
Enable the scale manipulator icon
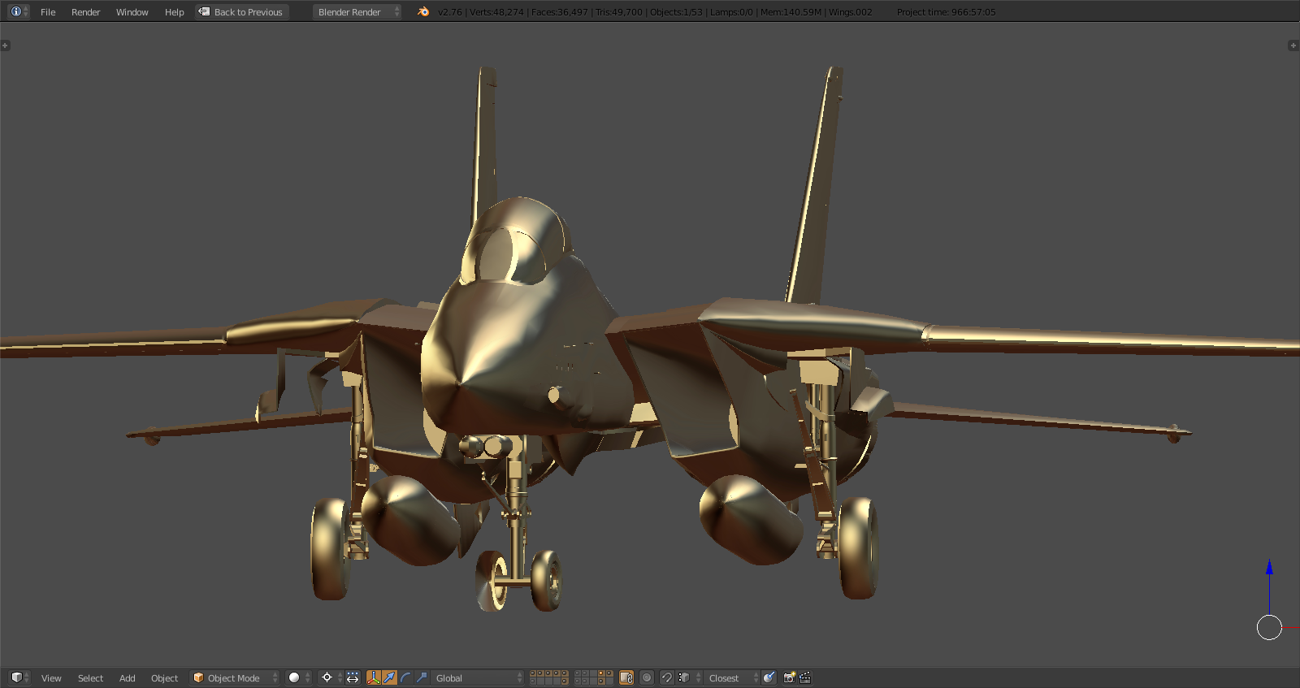pos(422,677)
